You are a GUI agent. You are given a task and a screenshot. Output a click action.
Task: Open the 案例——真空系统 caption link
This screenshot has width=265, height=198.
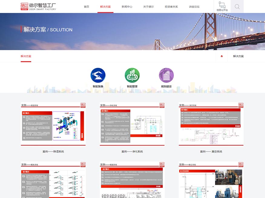[211, 151]
